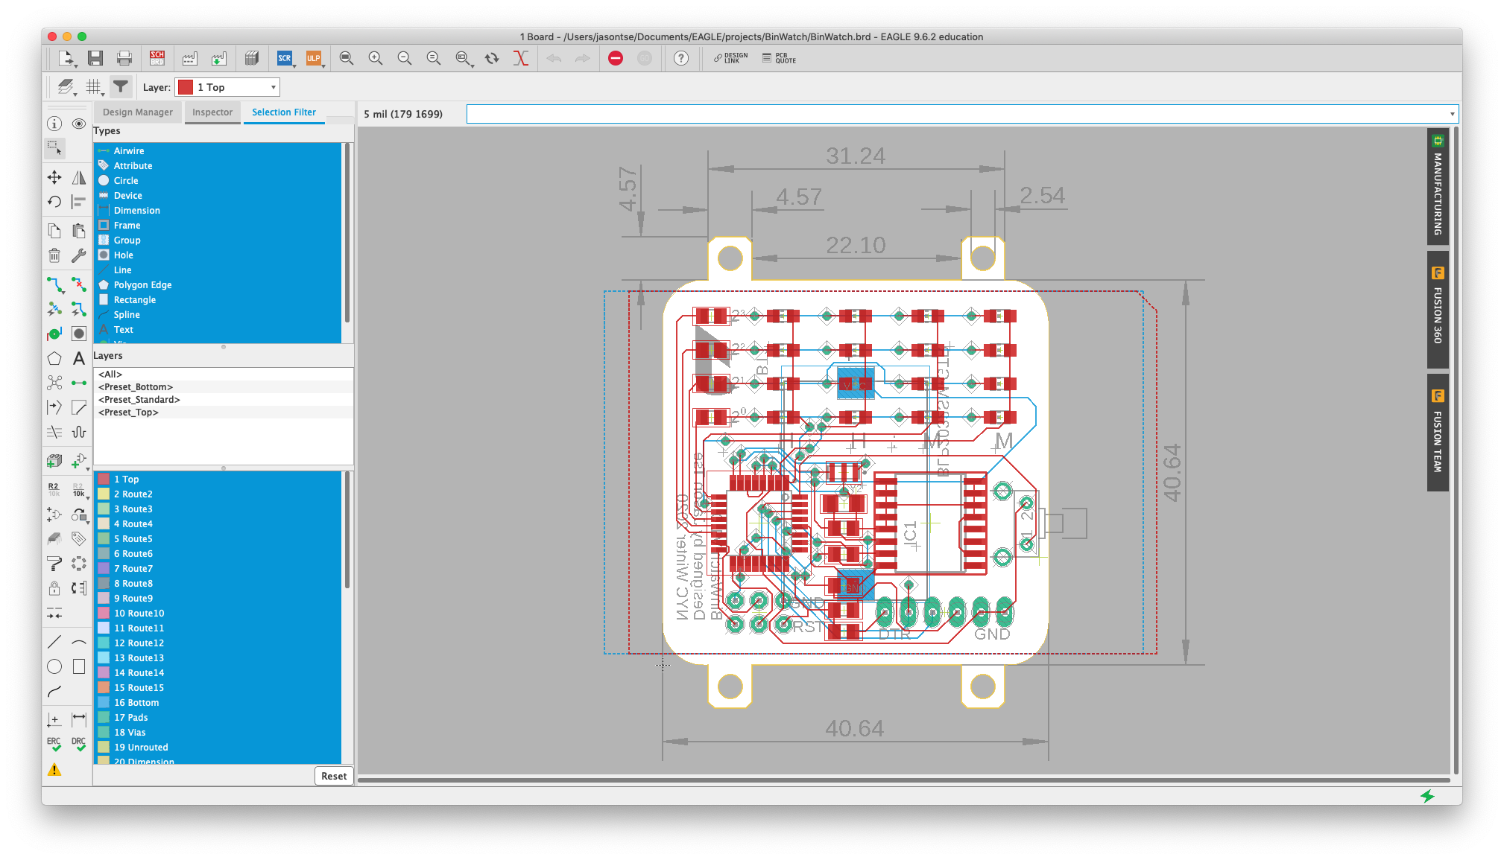Click the Reset button

tap(334, 776)
